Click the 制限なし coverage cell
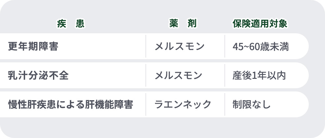 [252, 105]
